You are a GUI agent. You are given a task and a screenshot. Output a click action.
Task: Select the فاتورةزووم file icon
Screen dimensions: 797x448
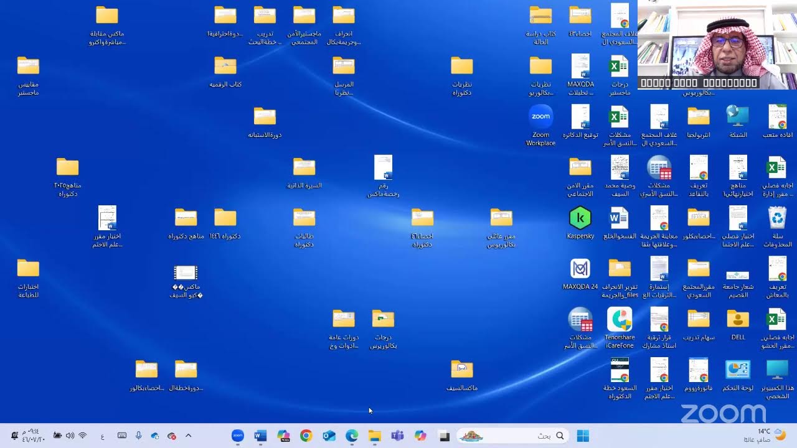(x=699, y=375)
